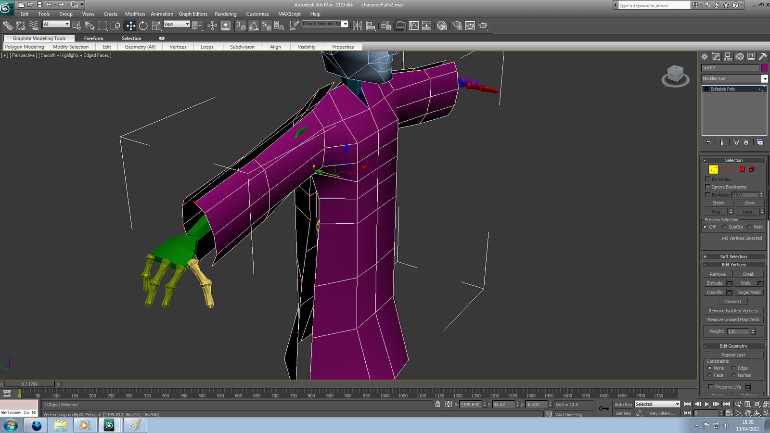Open the named selection set dropdown
Image resolution: width=770 pixels, height=433 pixels.
click(345, 24)
